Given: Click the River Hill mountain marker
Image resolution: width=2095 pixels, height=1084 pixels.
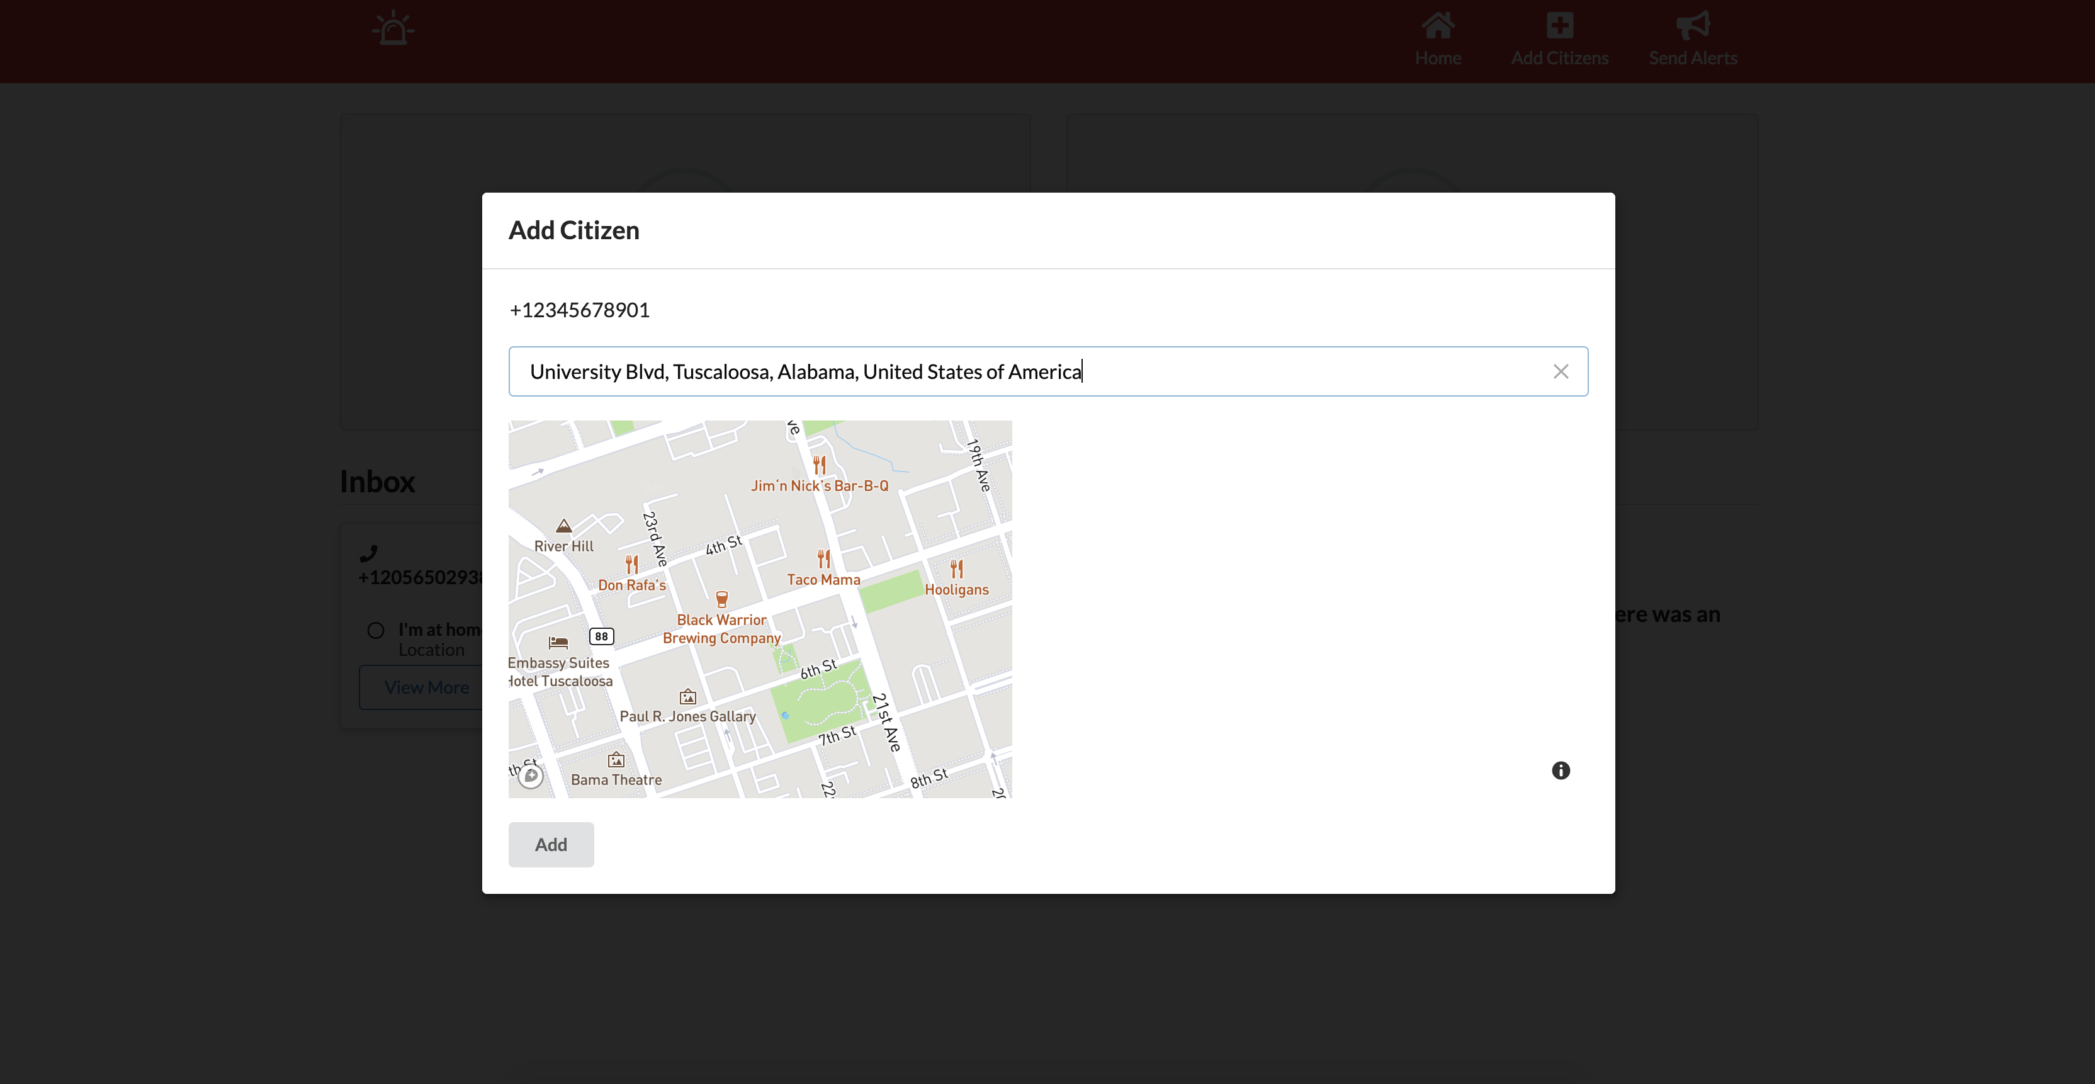Looking at the screenshot, I should (563, 526).
